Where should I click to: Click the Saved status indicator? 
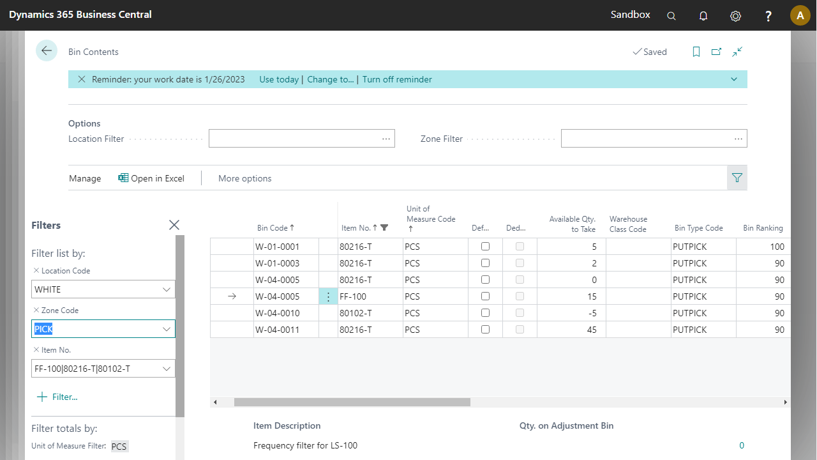coord(650,52)
